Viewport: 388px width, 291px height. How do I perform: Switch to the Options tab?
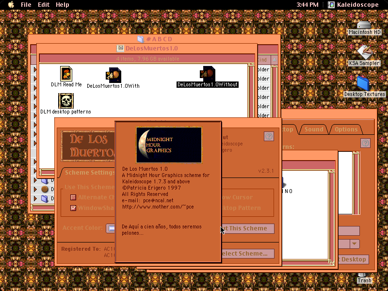pos(346,129)
